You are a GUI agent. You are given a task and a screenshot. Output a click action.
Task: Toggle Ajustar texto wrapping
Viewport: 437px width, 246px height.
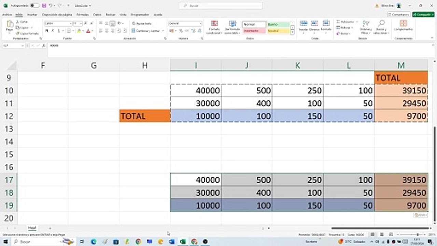pyautogui.click(x=142, y=24)
